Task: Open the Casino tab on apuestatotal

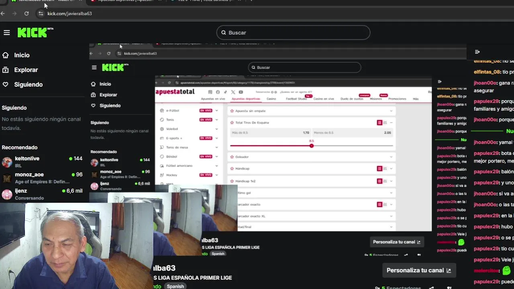Action: 271,99
